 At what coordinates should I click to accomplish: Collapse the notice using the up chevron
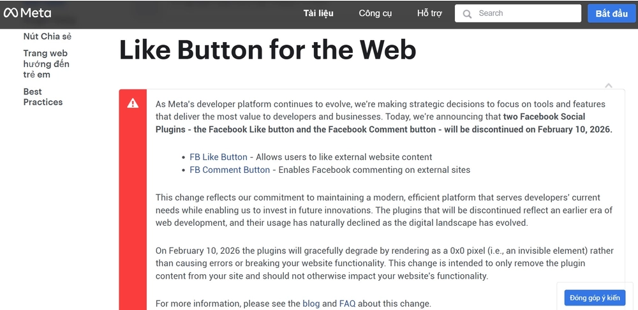(x=609, y=85)
